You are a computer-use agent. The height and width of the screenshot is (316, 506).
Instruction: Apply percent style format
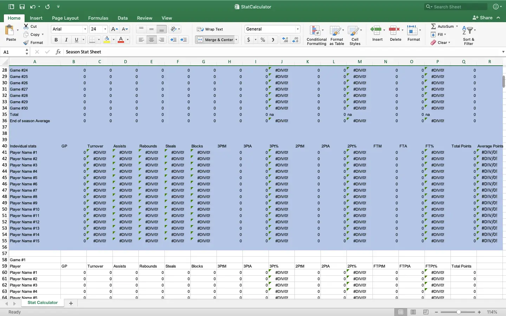263,40
